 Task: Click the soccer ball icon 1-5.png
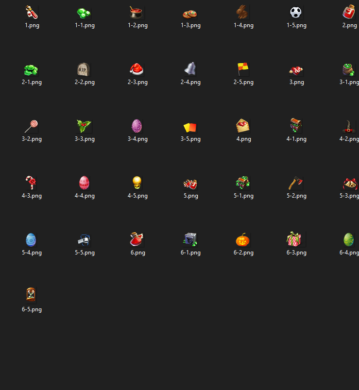(296, 13)
